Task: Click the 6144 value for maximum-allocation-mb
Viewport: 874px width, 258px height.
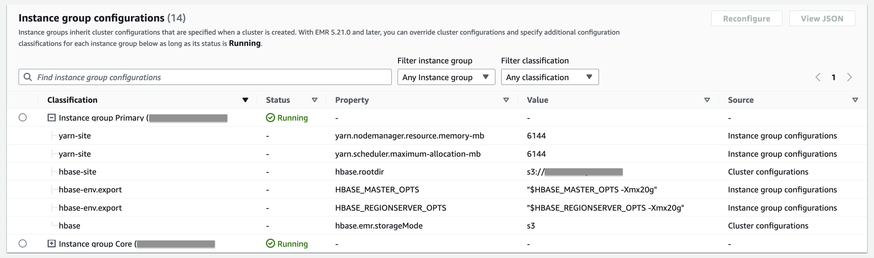Action: 536,154
